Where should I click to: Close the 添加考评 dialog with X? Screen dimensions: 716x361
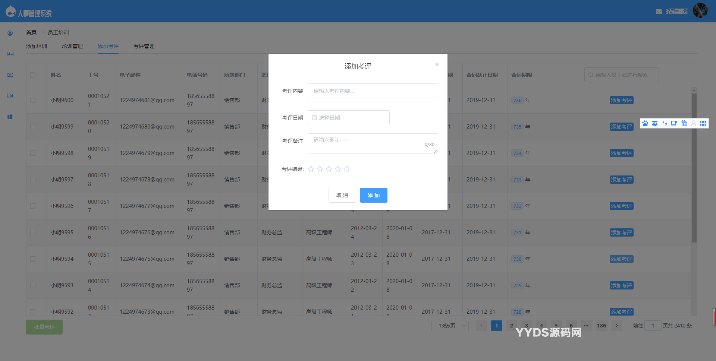(x=437, y=64)
